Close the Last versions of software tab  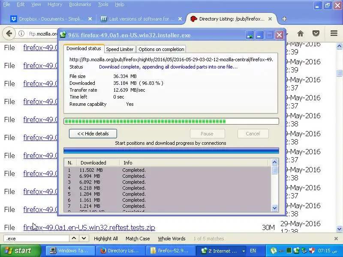180,19
